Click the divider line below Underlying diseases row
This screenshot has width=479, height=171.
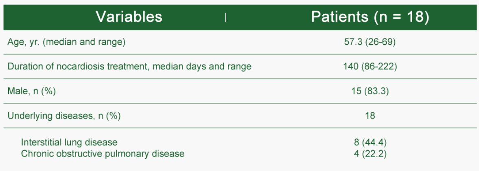[x=240, y=128]
